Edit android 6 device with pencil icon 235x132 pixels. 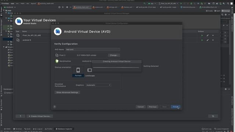point(207,40)
